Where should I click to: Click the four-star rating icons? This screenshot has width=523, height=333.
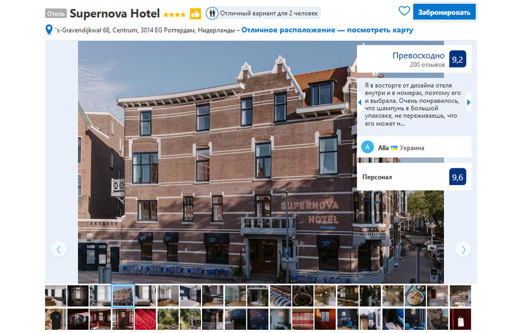click(x=174, y=14)
